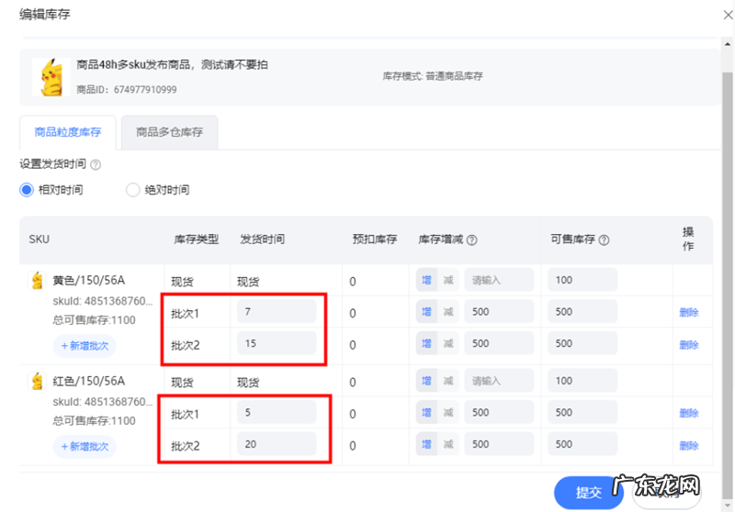Add a batch with 新增批次 under 黄色/150/56A

coord(85,346)
